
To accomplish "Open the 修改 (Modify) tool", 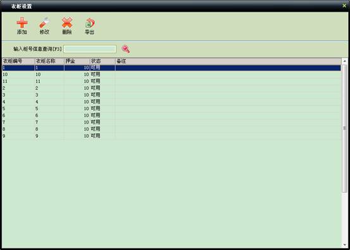I will pyautogui.click(x=44, y=26).
